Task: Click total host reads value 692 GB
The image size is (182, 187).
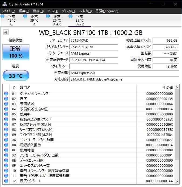Action: point(166,40)
